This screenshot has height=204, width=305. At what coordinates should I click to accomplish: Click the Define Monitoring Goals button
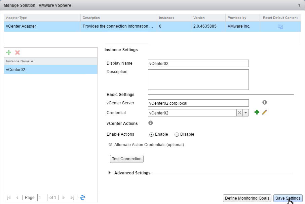click(247, 198)
